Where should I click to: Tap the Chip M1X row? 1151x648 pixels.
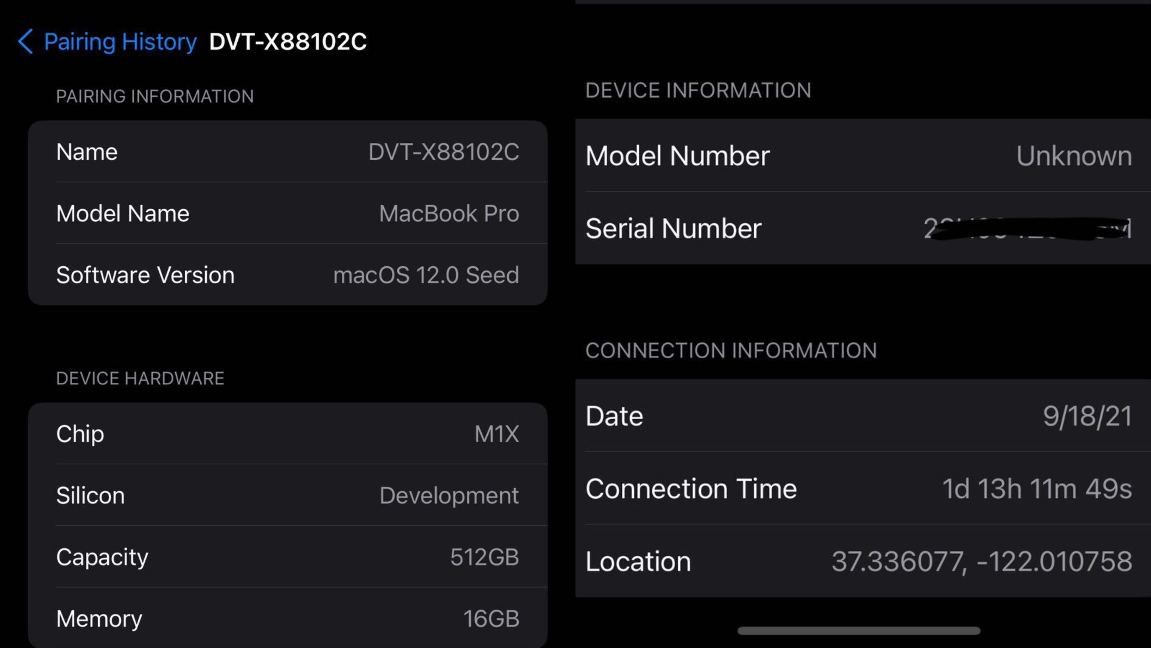[287, 434]
